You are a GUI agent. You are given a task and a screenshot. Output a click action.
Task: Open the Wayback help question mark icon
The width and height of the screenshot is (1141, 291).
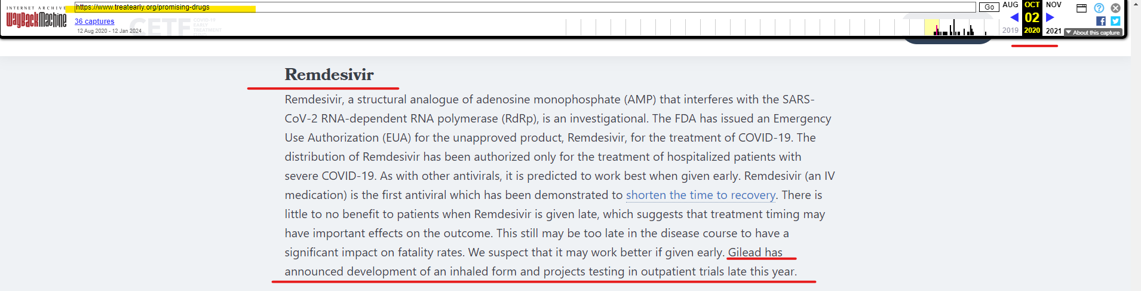pos(1099,8)
